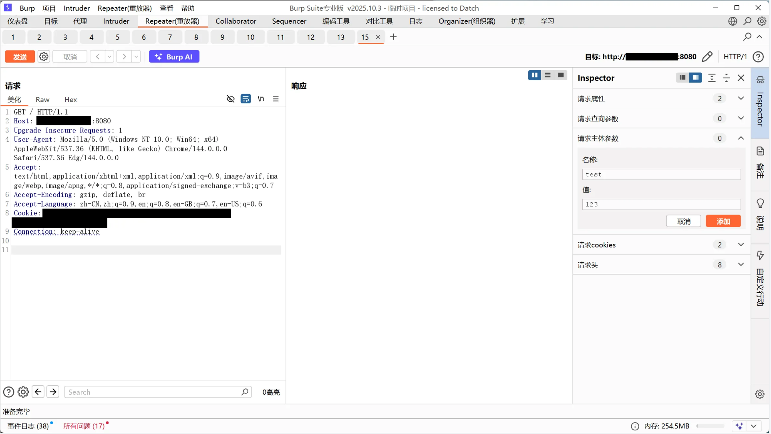The image size is (771, 434).
Task: Close the Inspector panel
Action: 741,78
